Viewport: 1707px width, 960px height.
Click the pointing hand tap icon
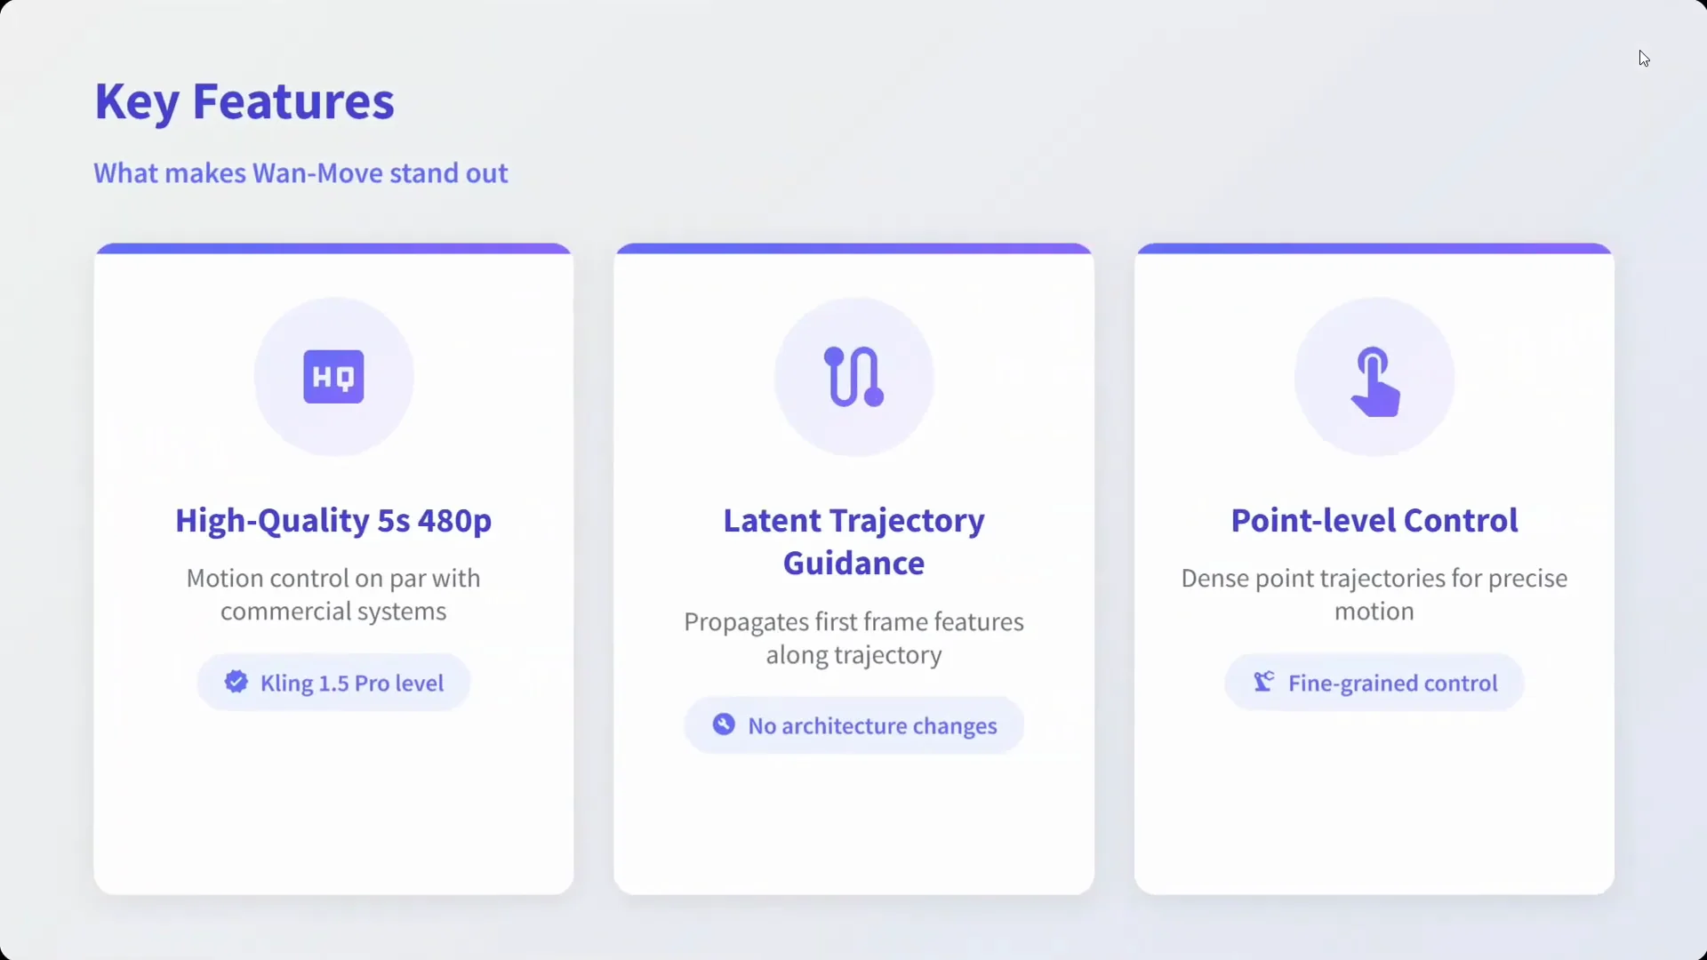pos(1374,381)
